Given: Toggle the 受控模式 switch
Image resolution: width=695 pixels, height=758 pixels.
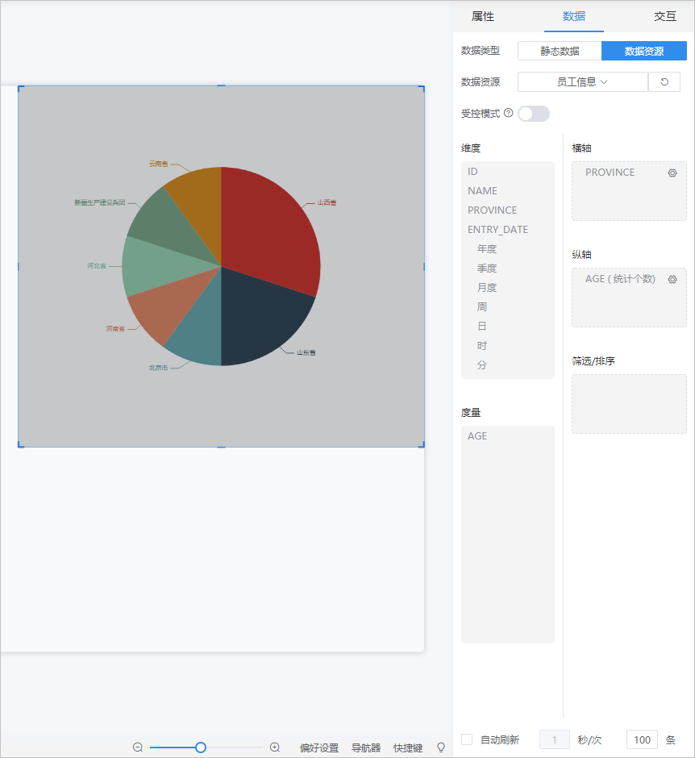Looking at the screenshot, I should tap(534, 114).
